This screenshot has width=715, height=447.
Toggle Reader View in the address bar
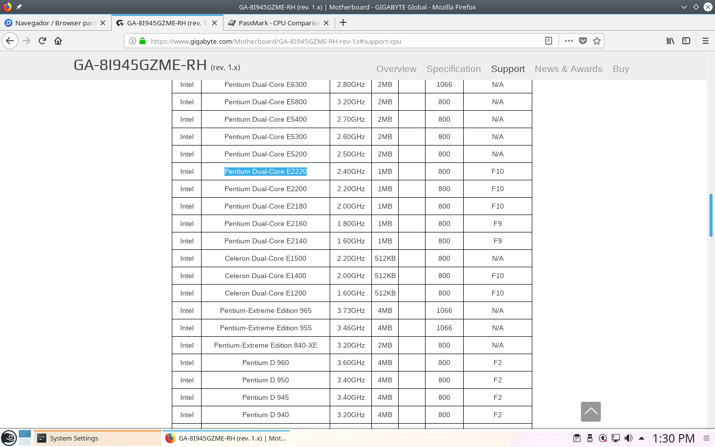click(549, 41)
